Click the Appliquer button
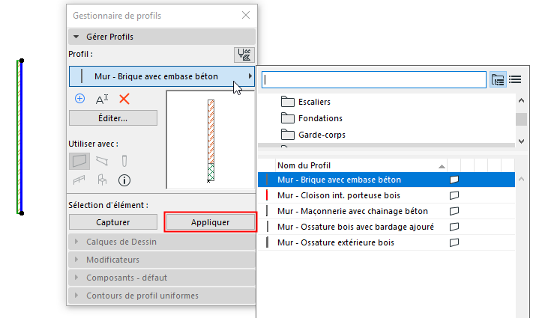Viewport: 533px width, 318px height. pyautogui.click(x=210, y=222)
